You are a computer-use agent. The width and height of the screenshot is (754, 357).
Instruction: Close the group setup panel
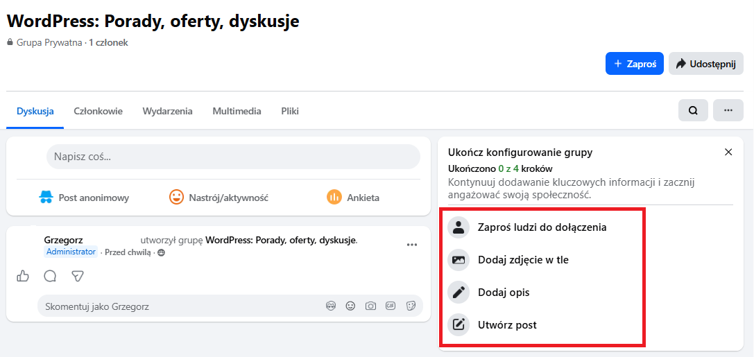(728, 153)
